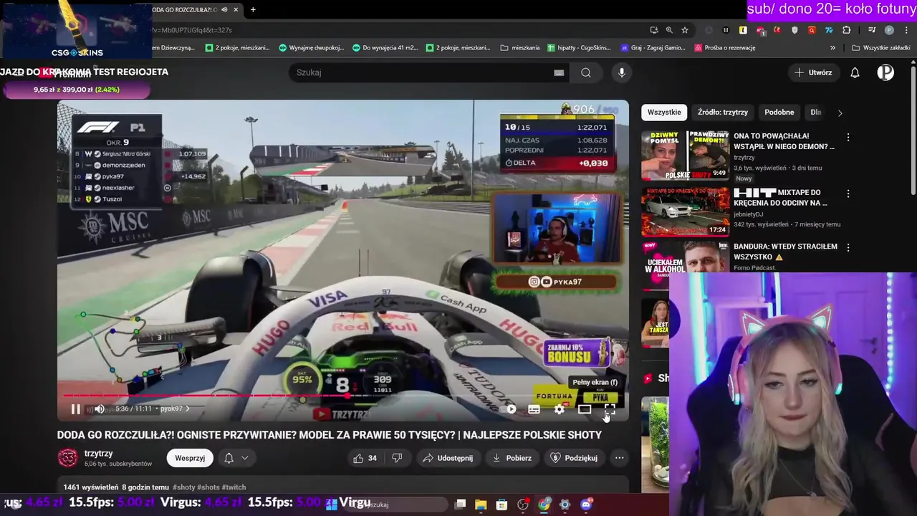Close the current browser tab
917x516 pixels.
click(235, 9)
